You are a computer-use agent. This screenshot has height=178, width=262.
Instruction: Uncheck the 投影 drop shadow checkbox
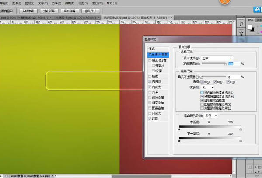pyautogui.click(x=150, y=119)
